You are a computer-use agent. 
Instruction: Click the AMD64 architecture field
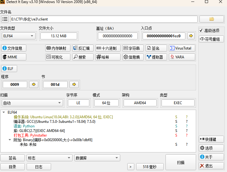[x=140, y=103]
